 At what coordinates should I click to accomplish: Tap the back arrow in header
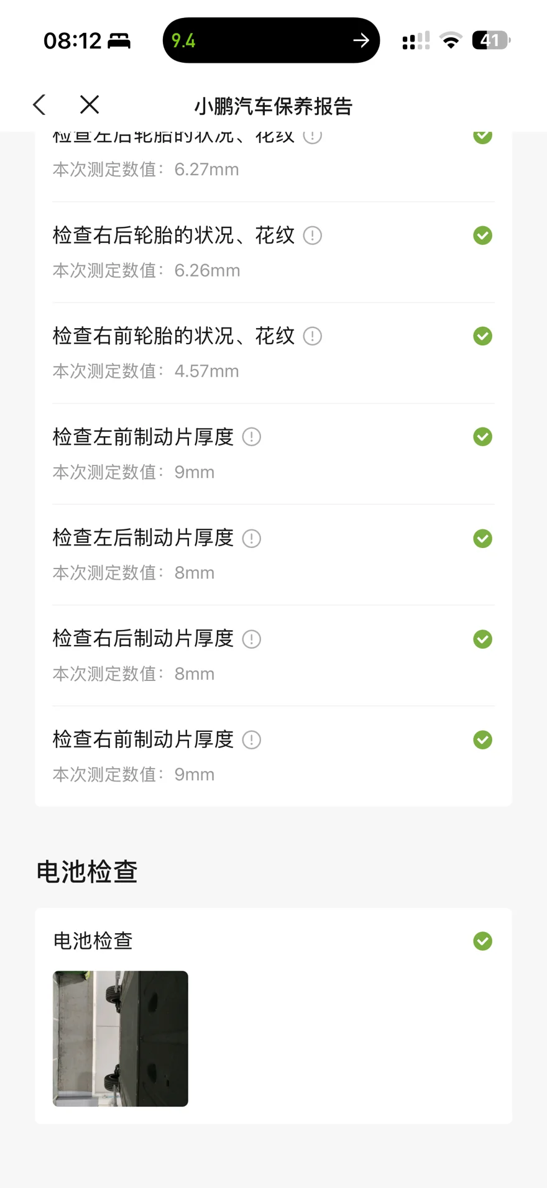(40, 105)
